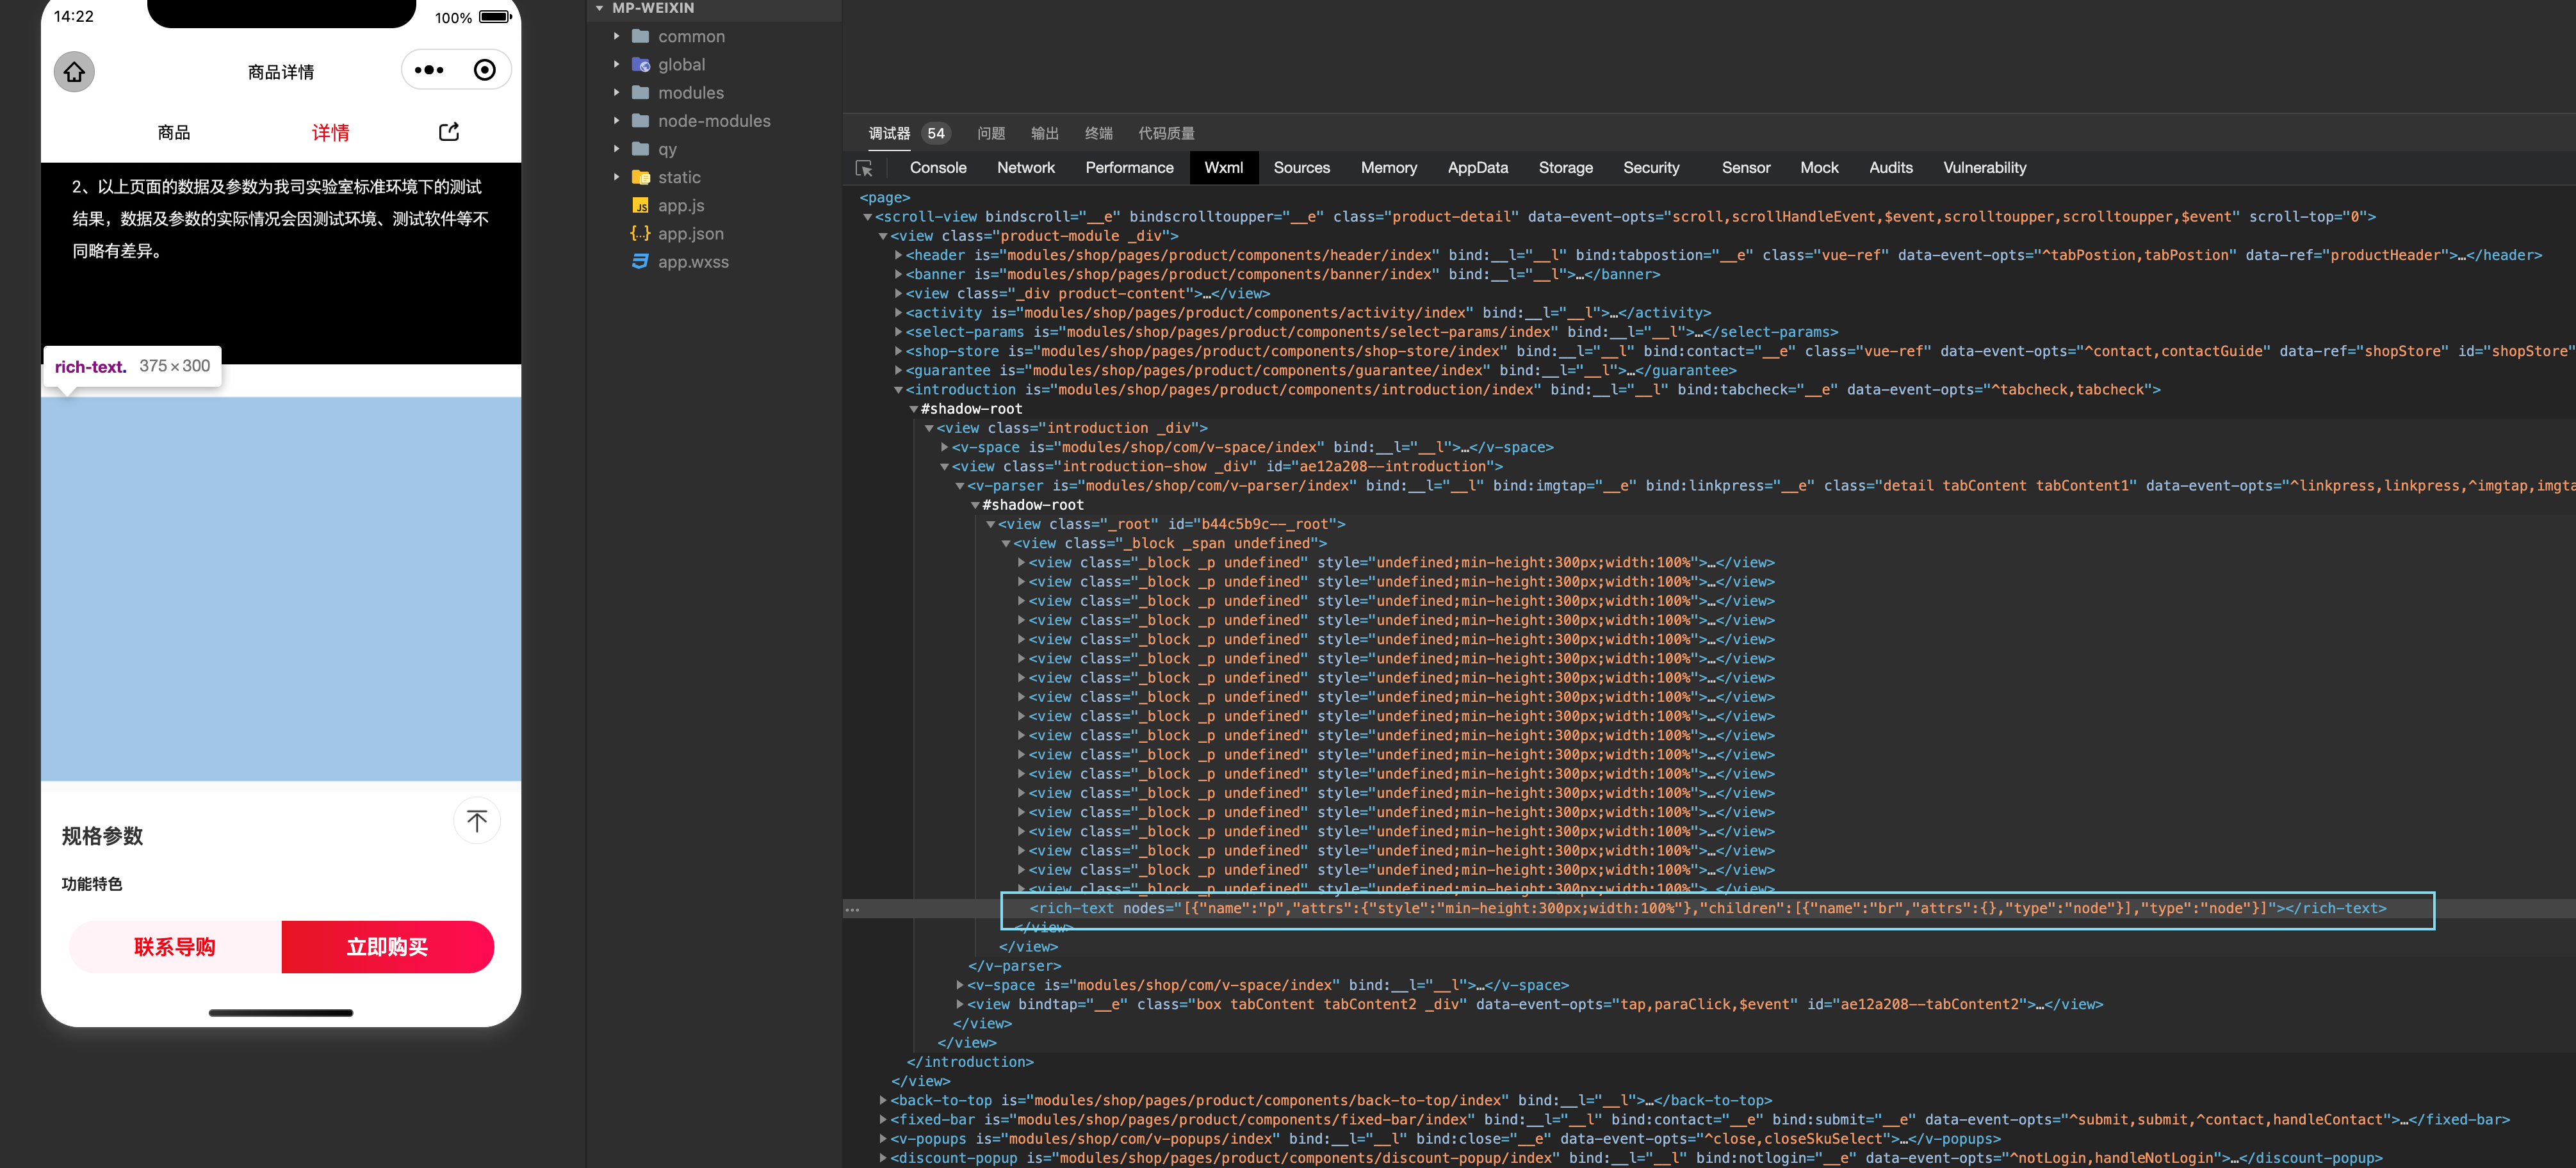
Task: Switch to the 问题 tab
Action: point(990,133)
